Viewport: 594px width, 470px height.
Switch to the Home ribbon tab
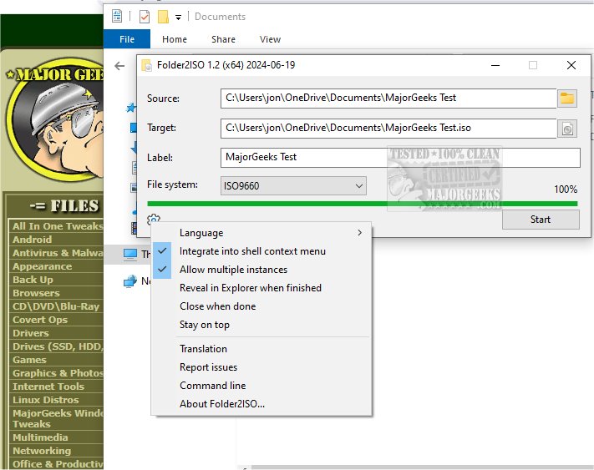click(175, 39)
